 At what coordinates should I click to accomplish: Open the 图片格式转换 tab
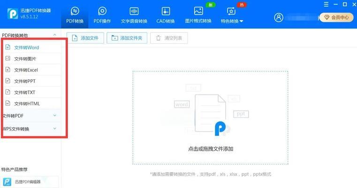(198, 15)
